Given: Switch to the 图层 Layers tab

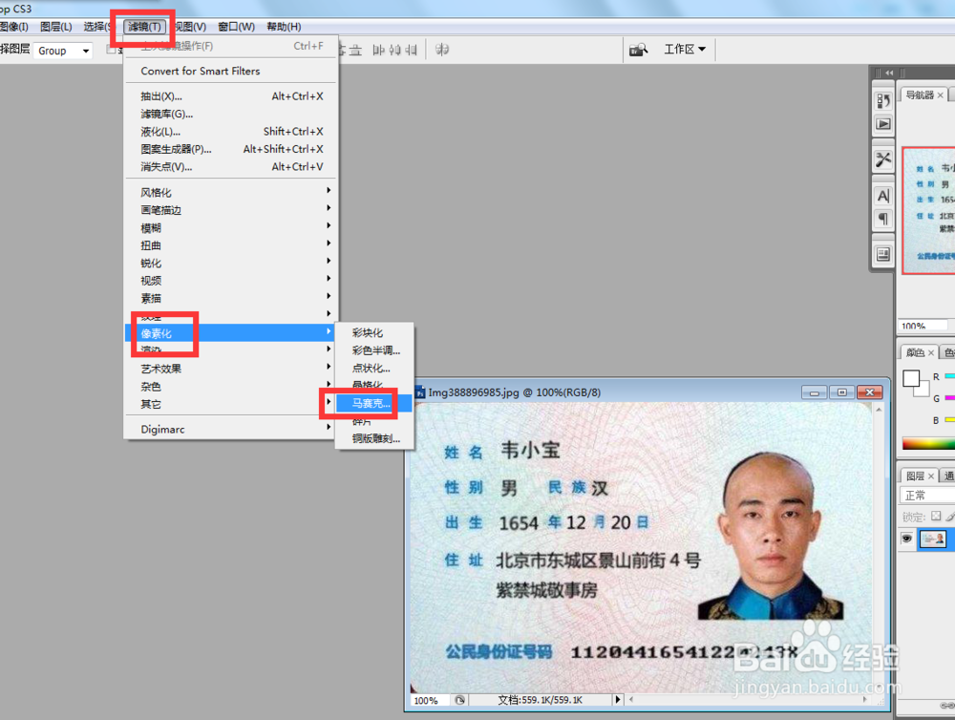Looking at the screenshot, I should 915,476.
